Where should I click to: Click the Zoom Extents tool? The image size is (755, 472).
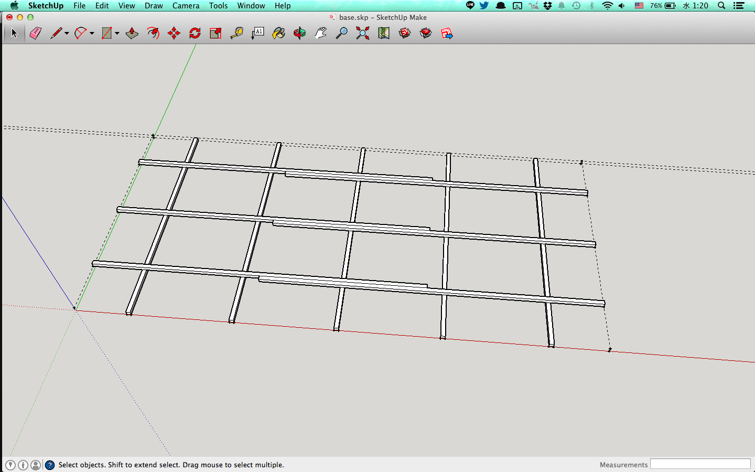[362, 34]
